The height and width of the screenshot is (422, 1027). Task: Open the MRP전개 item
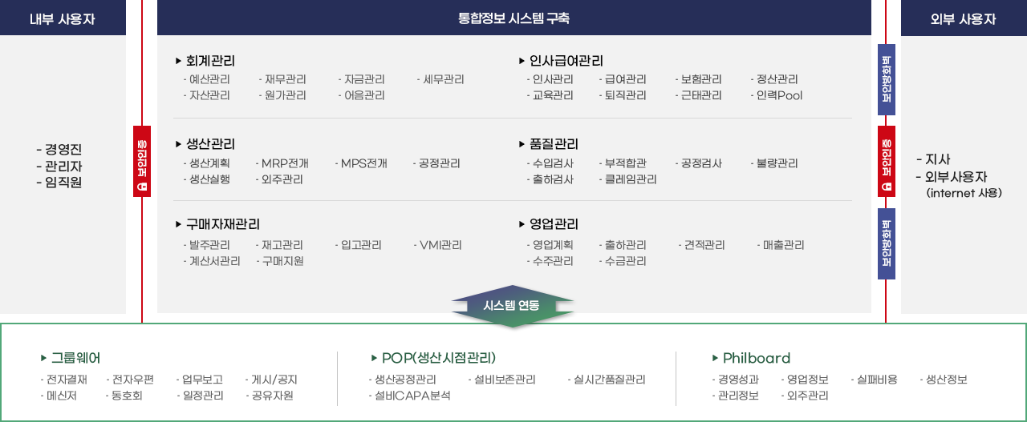tap(284, 163)
